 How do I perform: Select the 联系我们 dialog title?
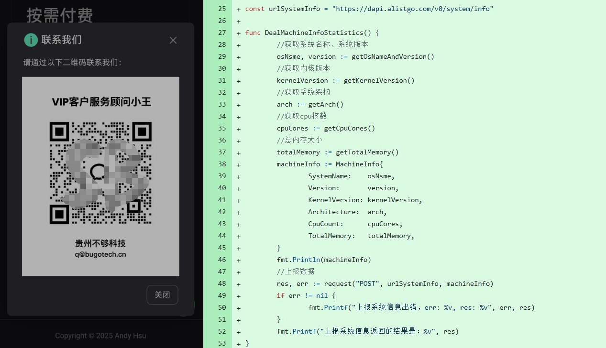click(61, 40)
